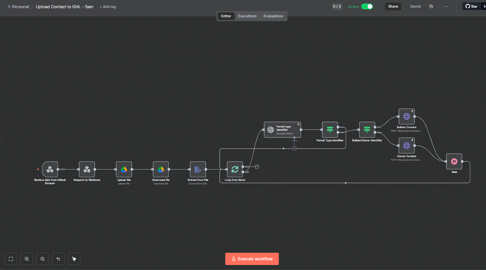Open the Receive data from Github Scraper webhook node

pyautogui.click(x=50, y=169)
